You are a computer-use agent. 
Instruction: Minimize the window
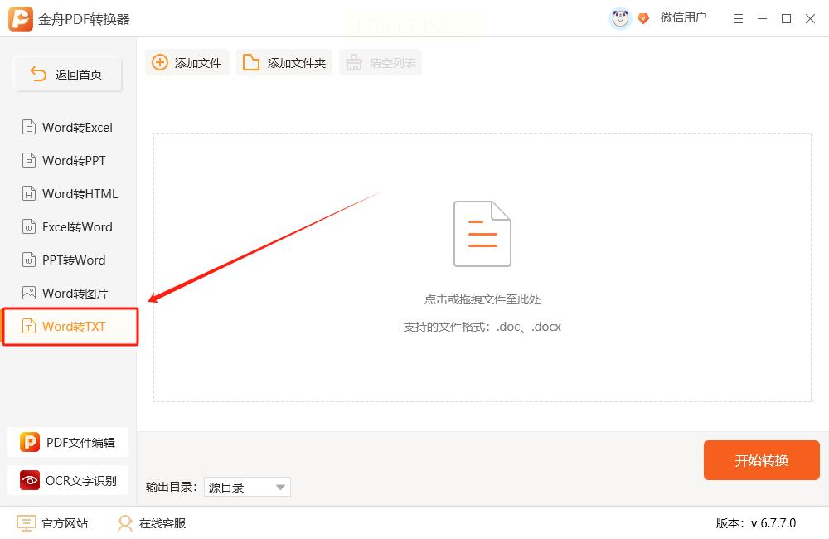(762, 19)
